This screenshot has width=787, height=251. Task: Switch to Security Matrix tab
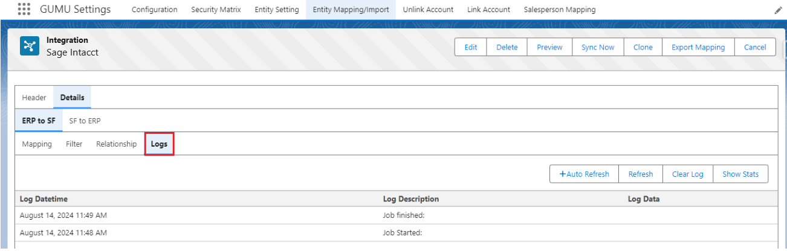pos(216,10)
